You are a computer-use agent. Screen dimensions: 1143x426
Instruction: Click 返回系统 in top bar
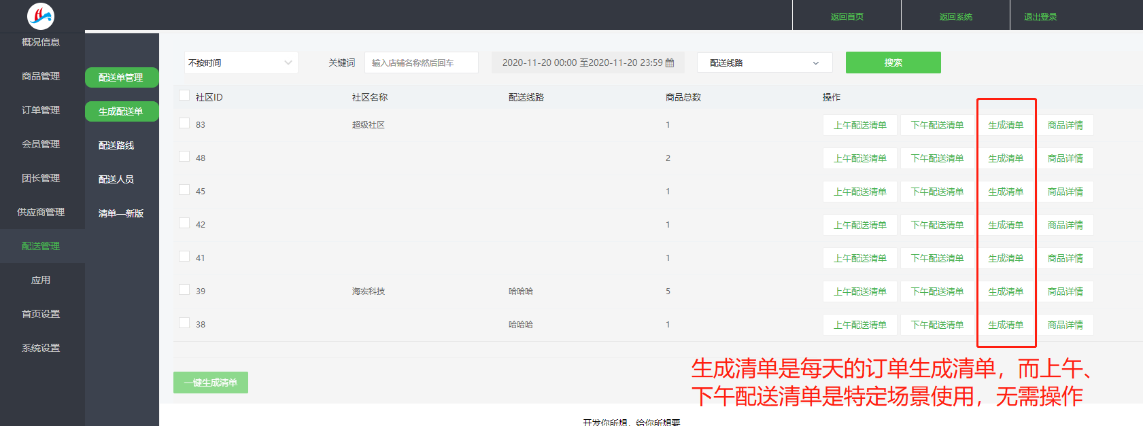[956, 16]
